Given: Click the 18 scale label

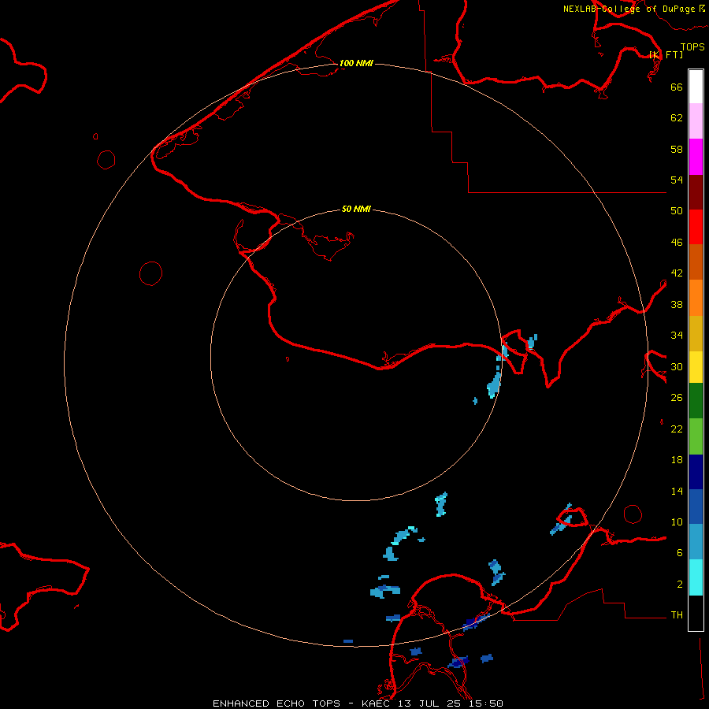Looking at the screenshot, I should pos(677,460).
